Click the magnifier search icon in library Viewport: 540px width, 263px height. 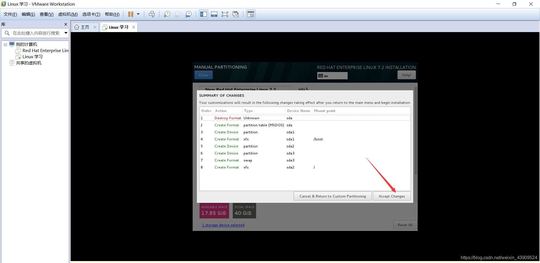click(7, 33)
